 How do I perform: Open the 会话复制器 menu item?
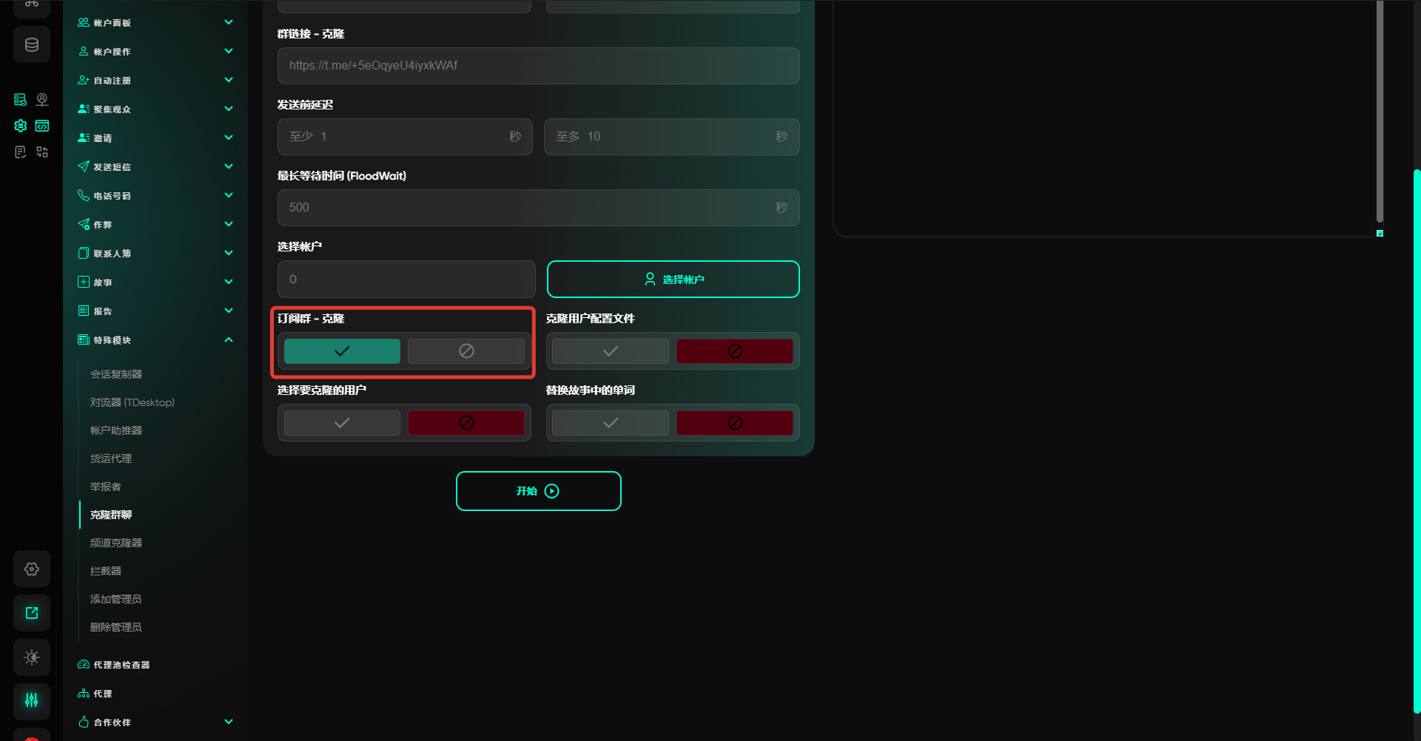pyautogui.click(x=116, y=374)
